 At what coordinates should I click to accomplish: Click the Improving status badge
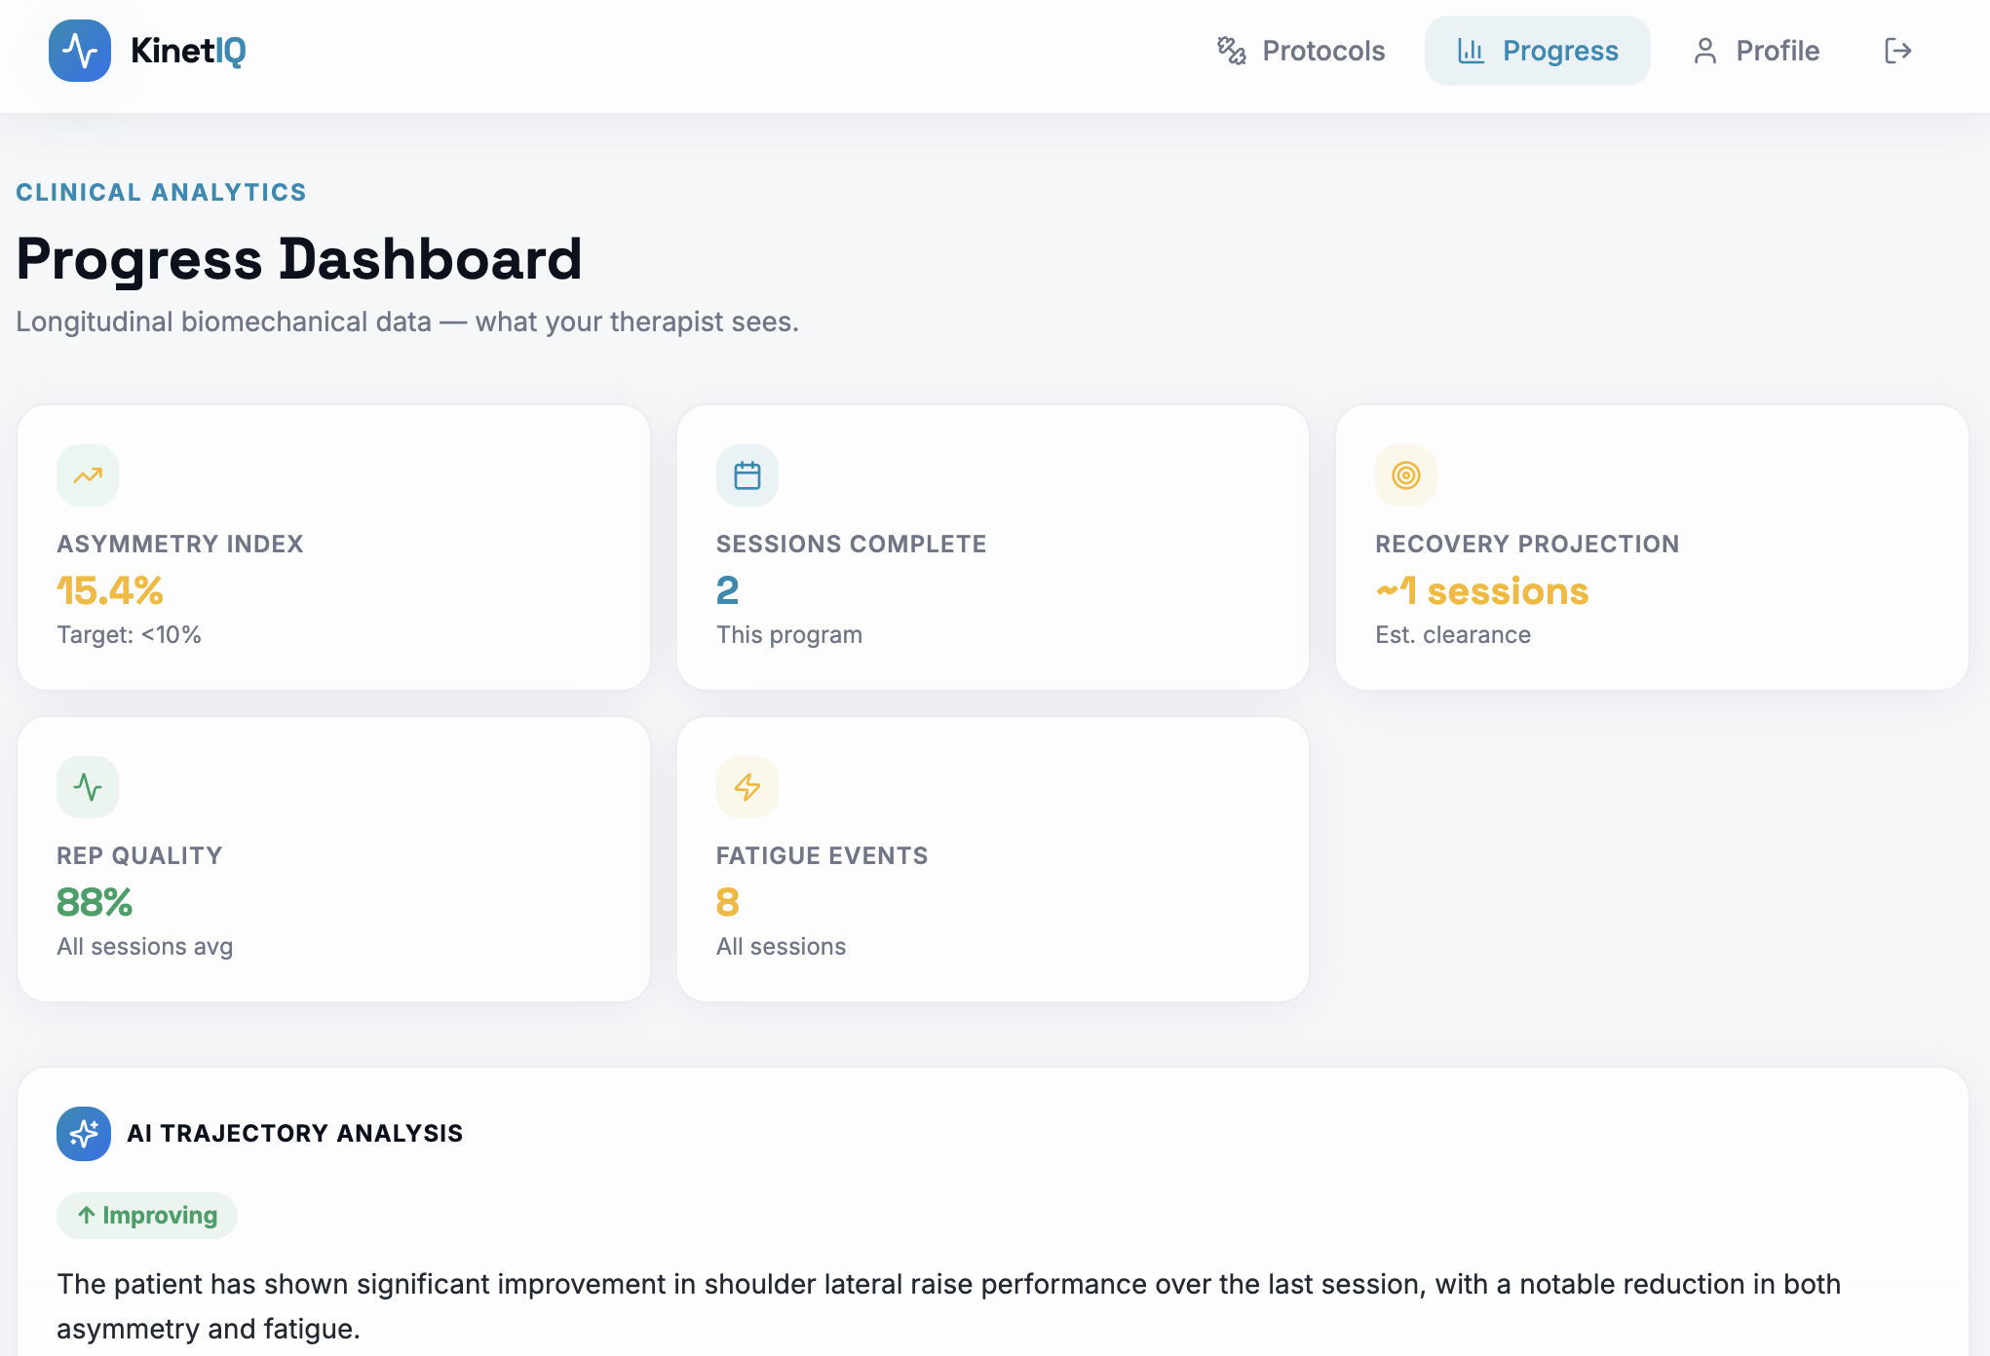[x=147, y=1215]
